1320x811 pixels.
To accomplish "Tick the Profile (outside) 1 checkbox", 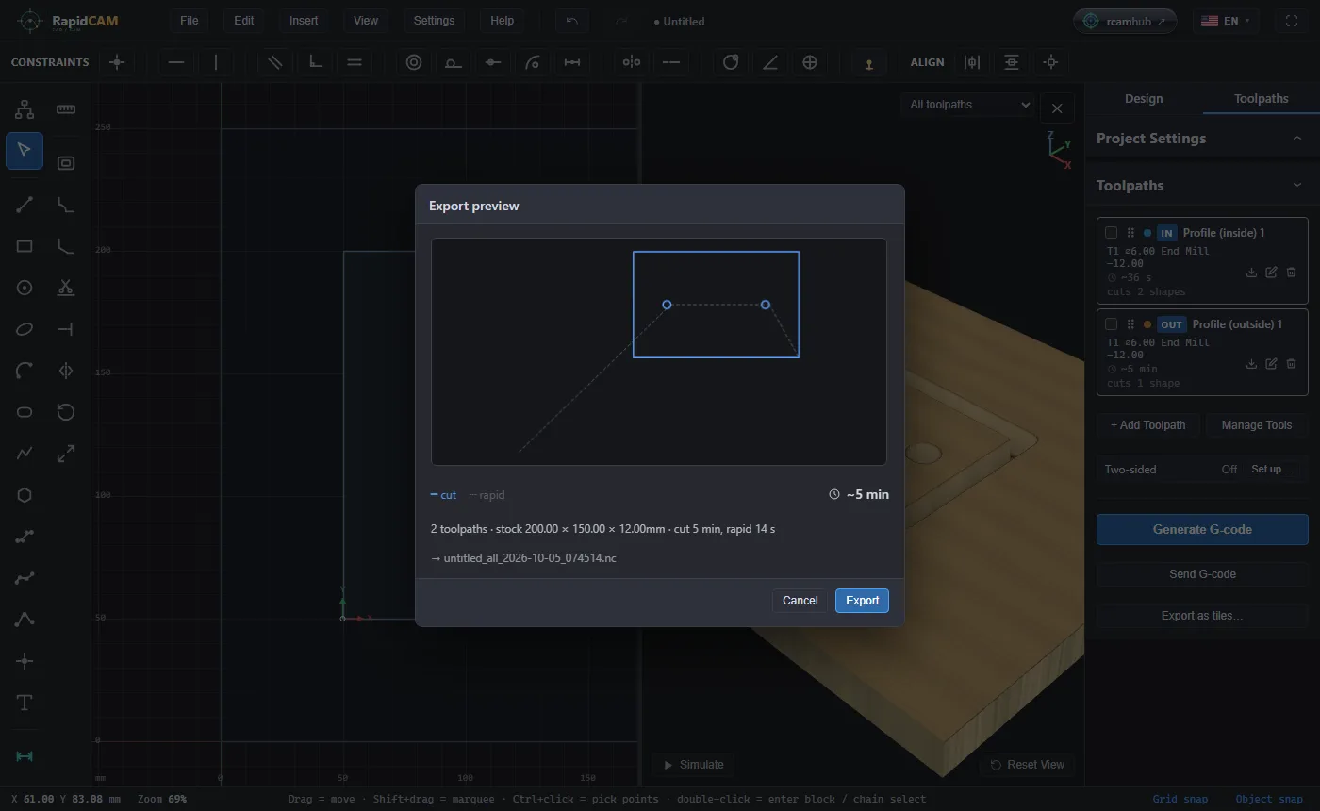I will coord(1112,324).
